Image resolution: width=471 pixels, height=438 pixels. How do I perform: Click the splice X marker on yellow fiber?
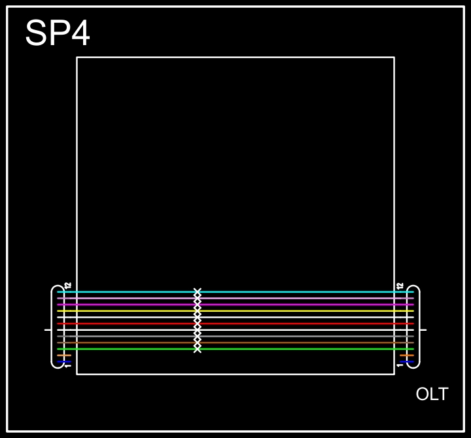click(x=198, y=311)
